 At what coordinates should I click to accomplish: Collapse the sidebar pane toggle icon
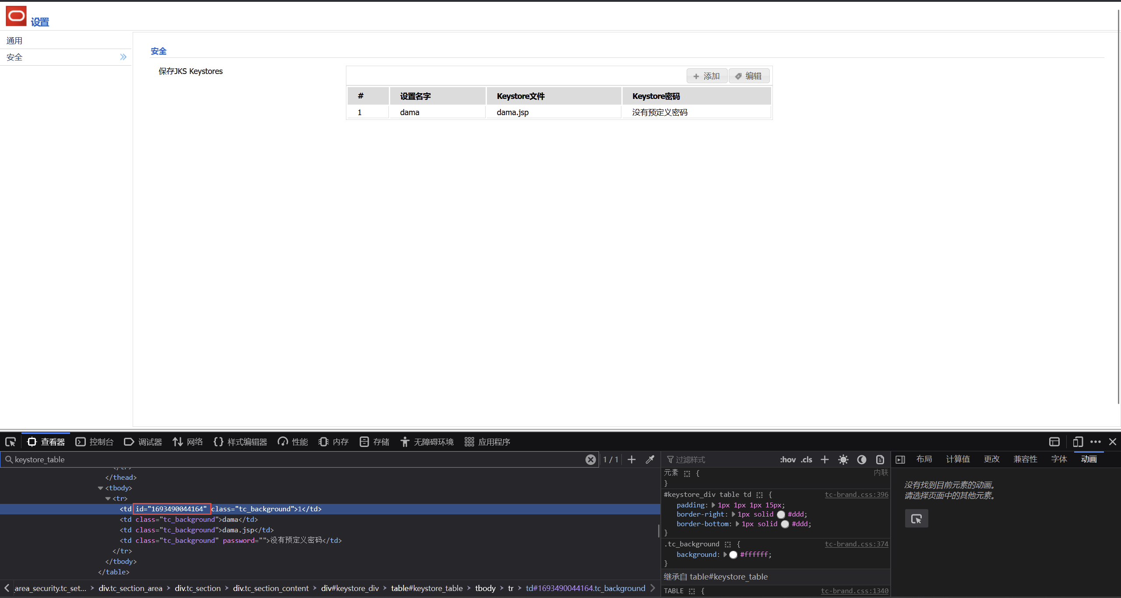pyautogui.click(x=900, y=459)
